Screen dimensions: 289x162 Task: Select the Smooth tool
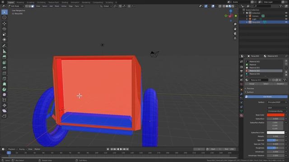tap(5, 94)
